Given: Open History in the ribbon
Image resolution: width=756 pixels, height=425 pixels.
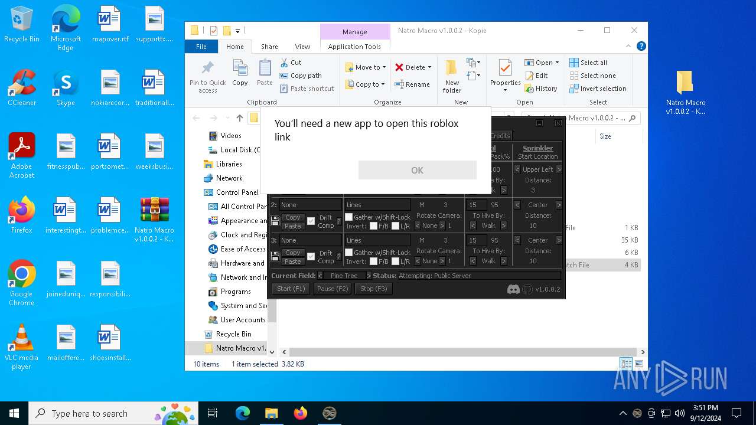Looking at the screenshot, I should (x=541, y=89).
